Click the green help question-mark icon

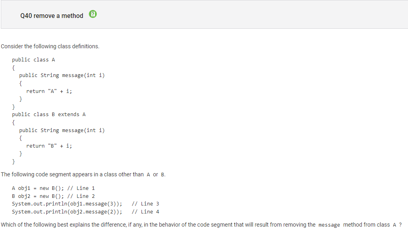(93, 14)
